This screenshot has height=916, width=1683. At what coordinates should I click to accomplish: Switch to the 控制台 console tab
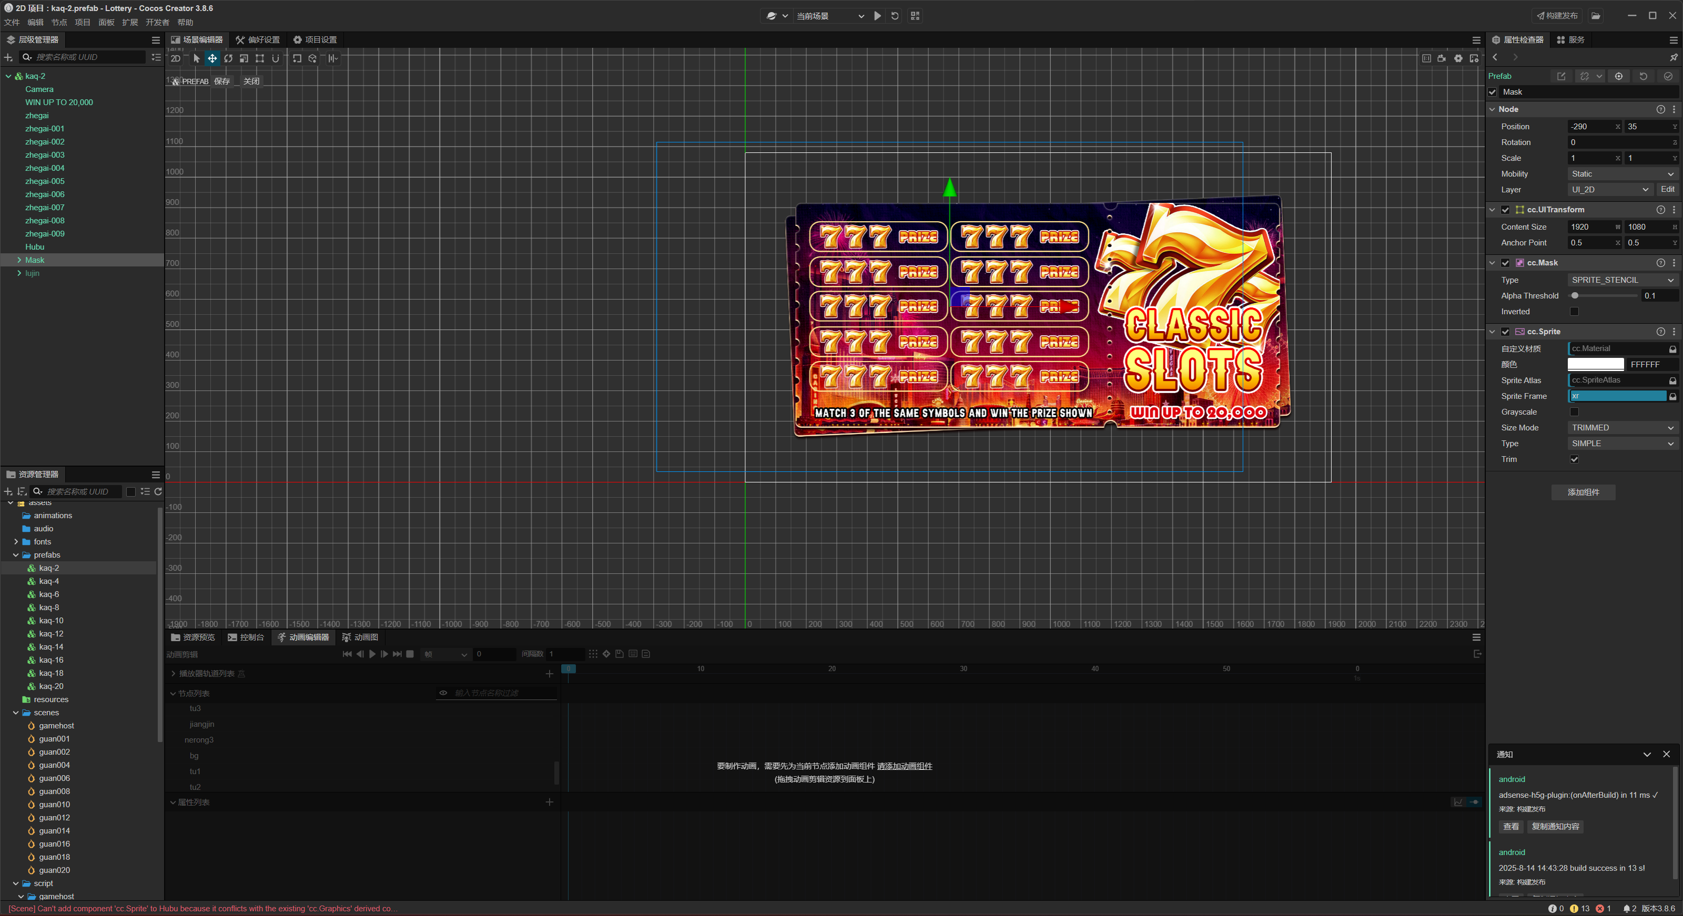(x=246, y=637)
